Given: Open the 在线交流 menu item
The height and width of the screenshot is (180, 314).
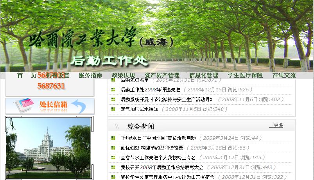Looking at the screenshot, I should (x=284, y=75).
